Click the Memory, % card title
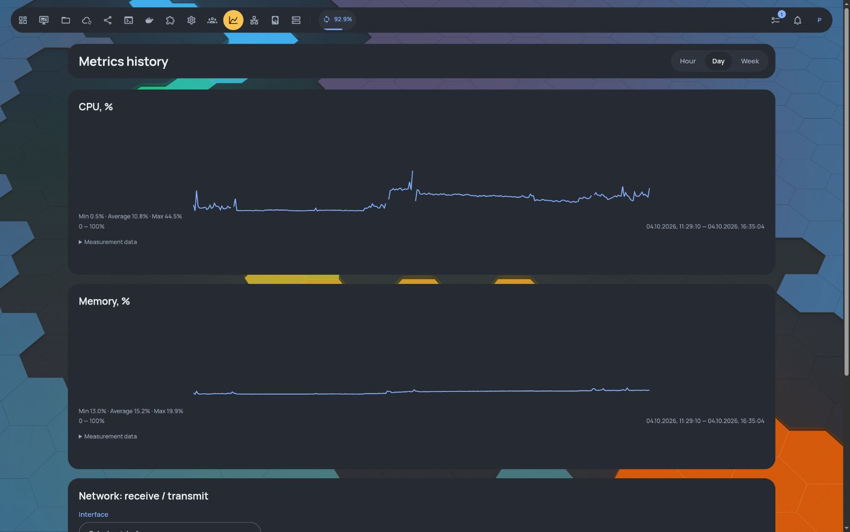 click(104, 301)
